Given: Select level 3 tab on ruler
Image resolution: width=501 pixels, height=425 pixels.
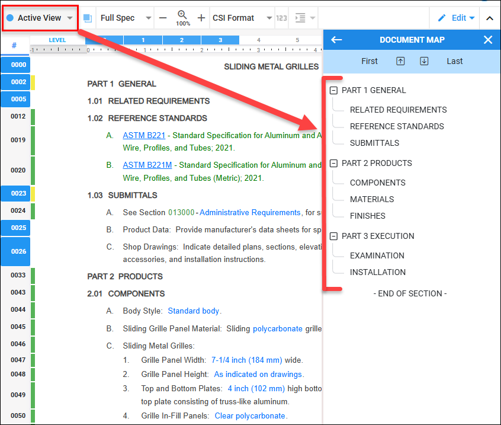Looking at the screenshot, I should pos(220,40).
